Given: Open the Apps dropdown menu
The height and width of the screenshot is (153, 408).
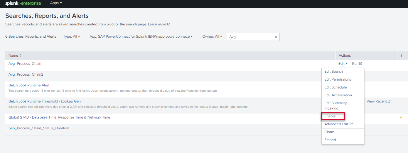Looking at the screenshot, I should pyautogui.click(x=56, y=3).
